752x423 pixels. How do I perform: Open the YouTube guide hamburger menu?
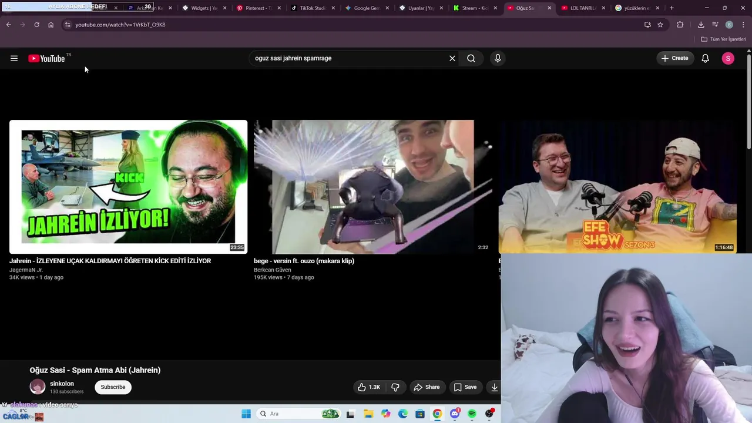pos(14,58)
